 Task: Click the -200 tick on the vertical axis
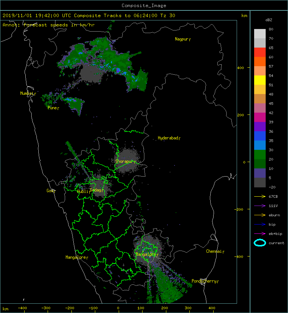tap(239, 209)
